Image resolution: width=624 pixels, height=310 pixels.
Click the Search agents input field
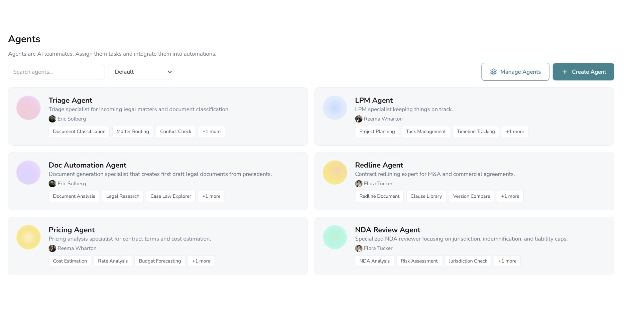tap(56, 72)
